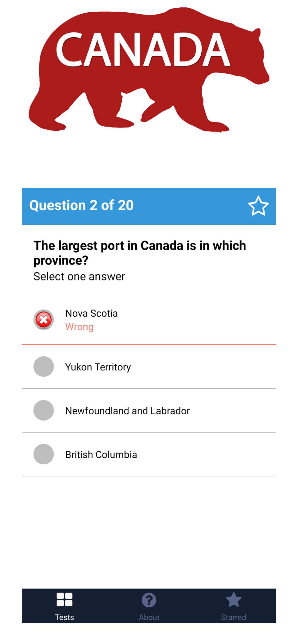Open the Starred star icon in bottom bar
Viewport: 292px width, 633px height.
pyautogui.click(x=234, y=599)
